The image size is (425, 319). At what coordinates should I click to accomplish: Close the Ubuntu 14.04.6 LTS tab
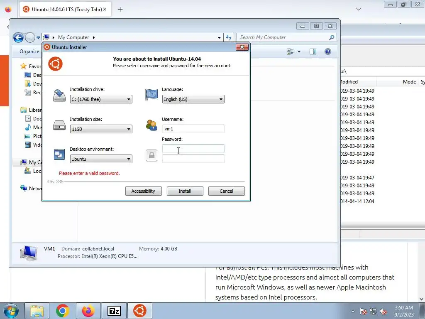pyautogui.click(x=105, y=9)
